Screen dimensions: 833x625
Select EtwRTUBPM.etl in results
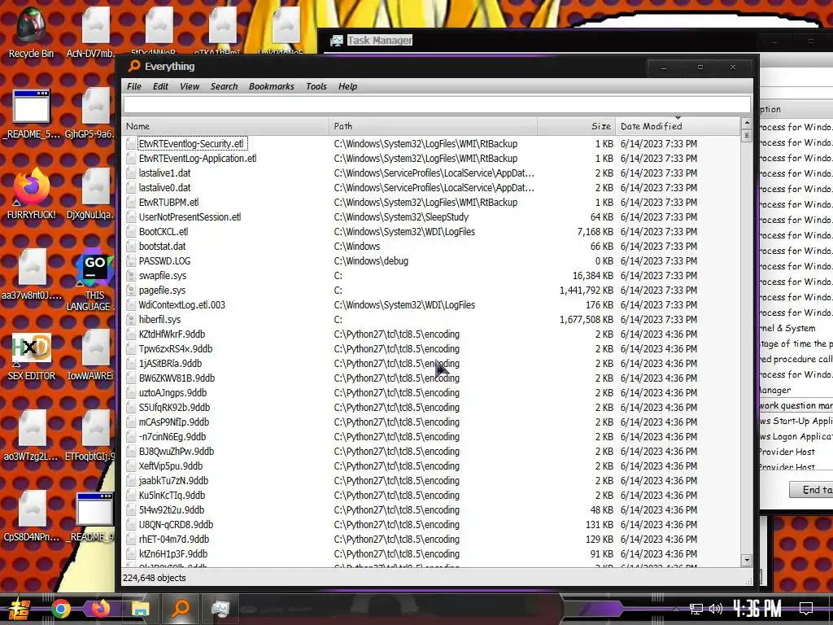pos(431,203)
